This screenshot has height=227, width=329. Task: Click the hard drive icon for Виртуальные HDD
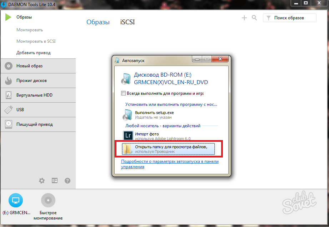pyautogui.click(x=9, y=95)
